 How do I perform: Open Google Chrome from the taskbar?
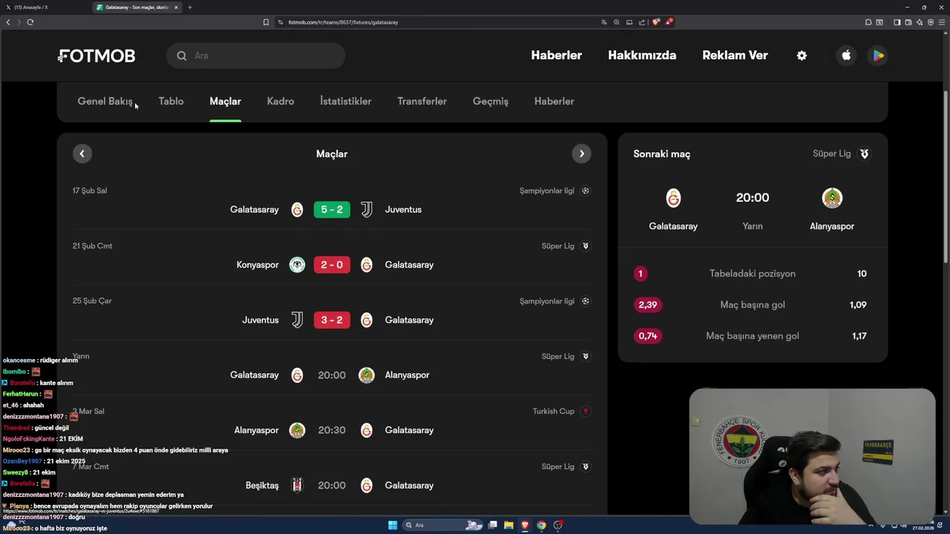pos(541,525)
